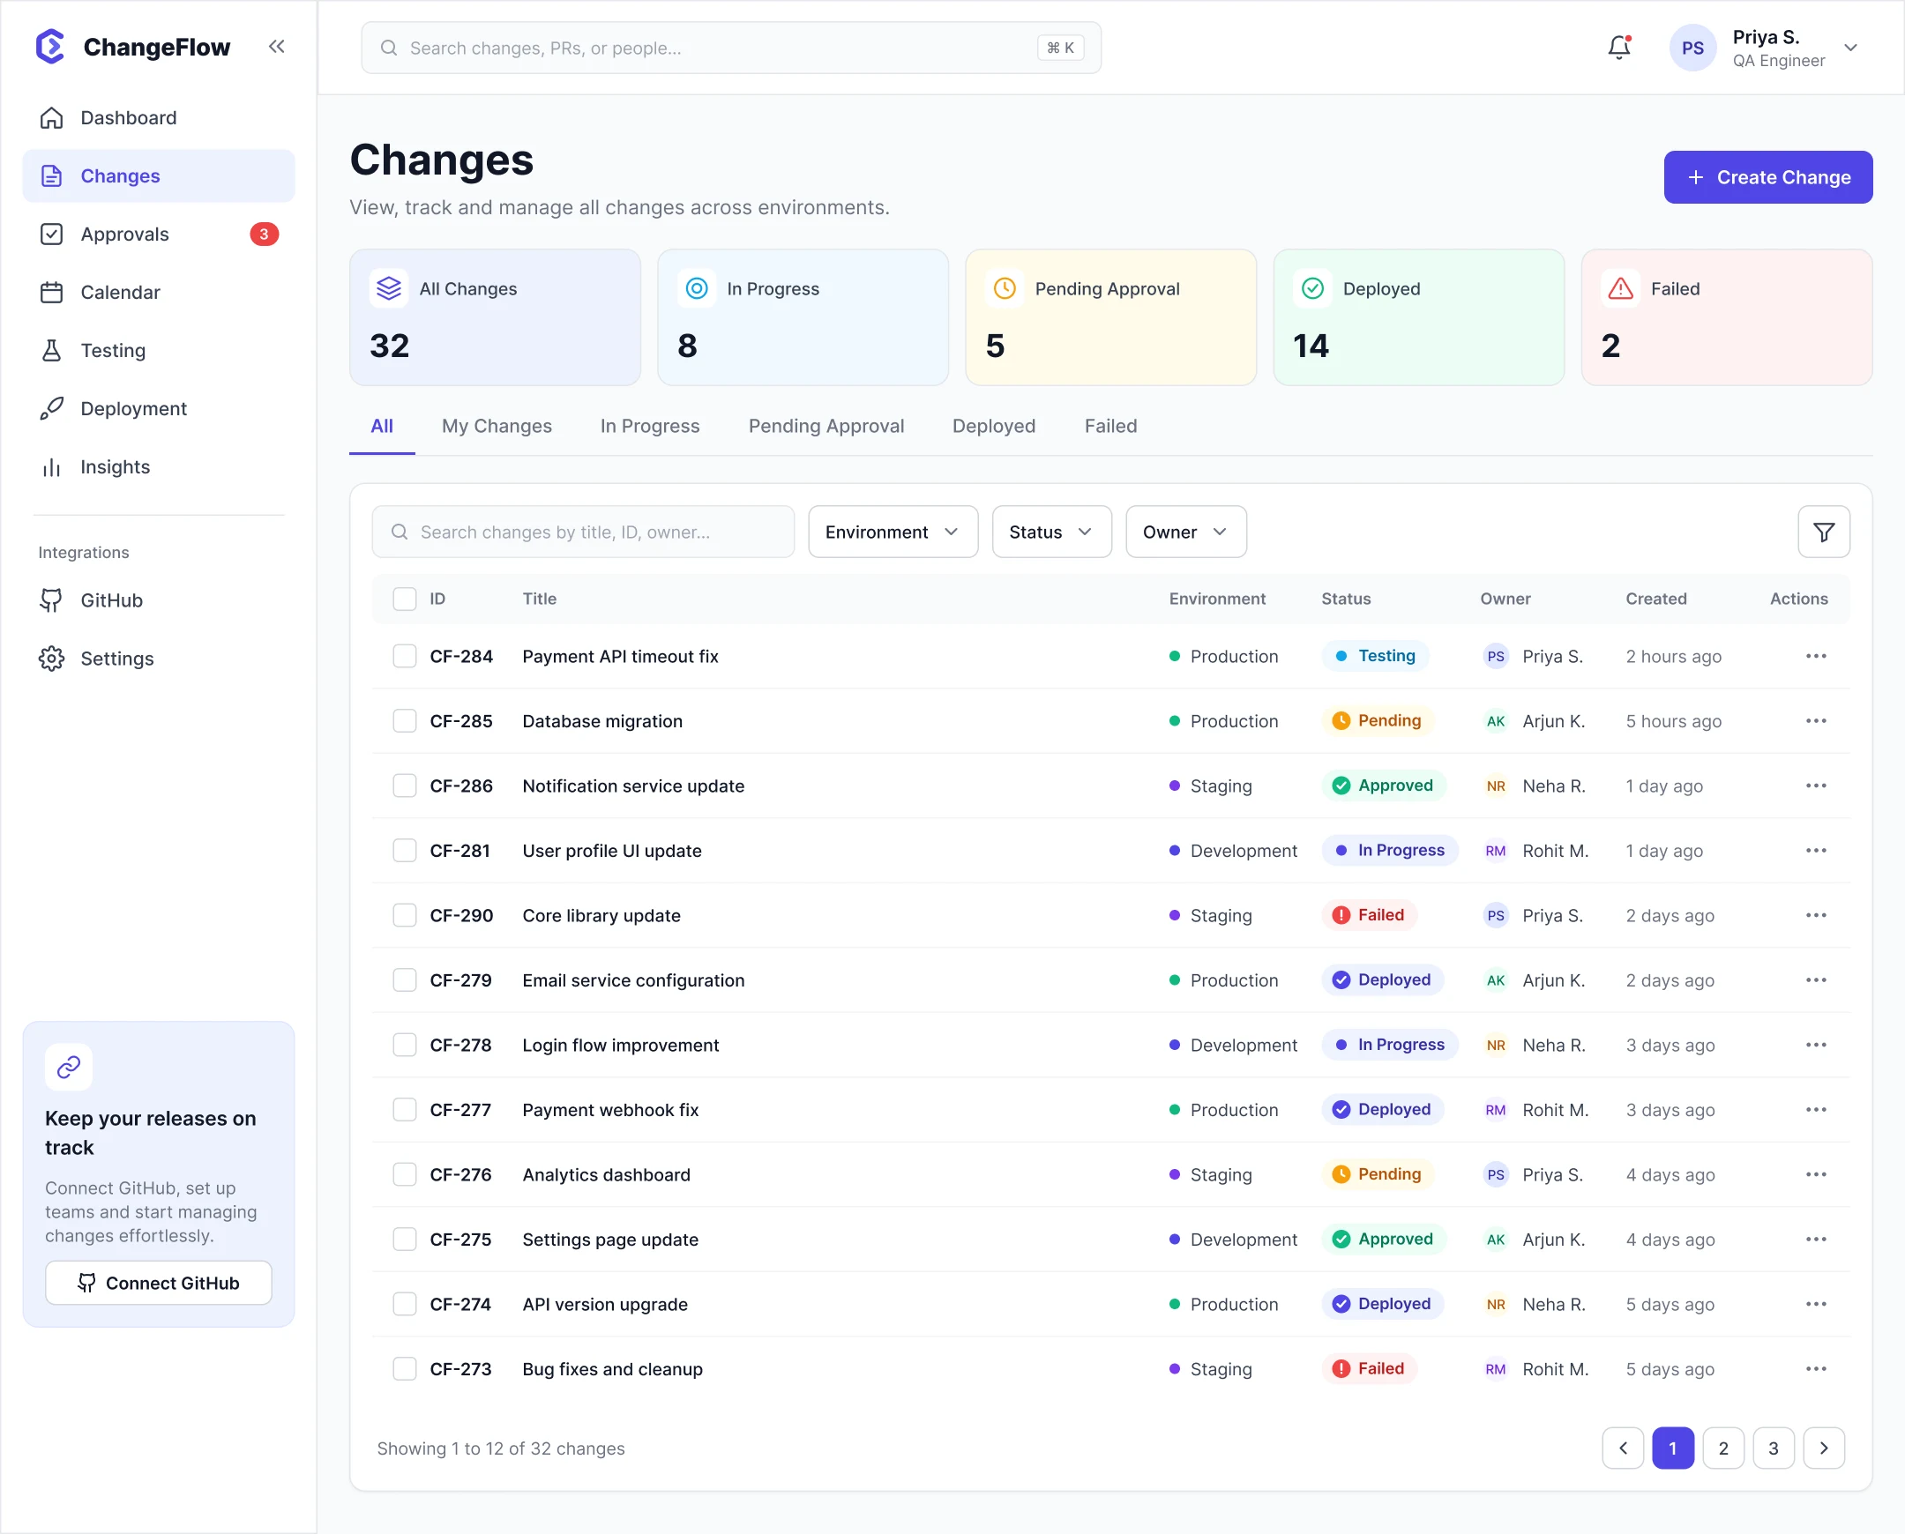Toggle the select-all checkbox in header

404,599
